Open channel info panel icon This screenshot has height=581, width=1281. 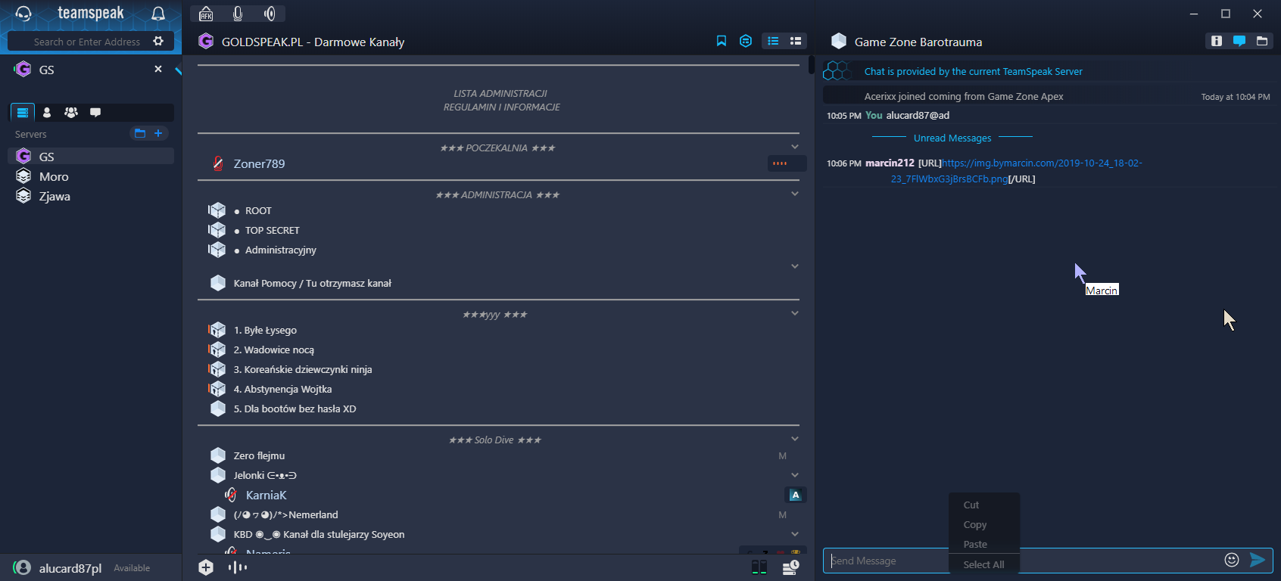tap(1217, 41)
